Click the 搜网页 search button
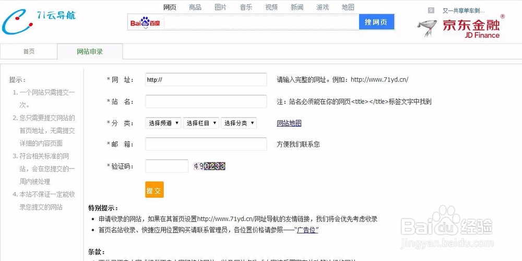Viewport: 522px width, 261px height. tap(376, 22)
